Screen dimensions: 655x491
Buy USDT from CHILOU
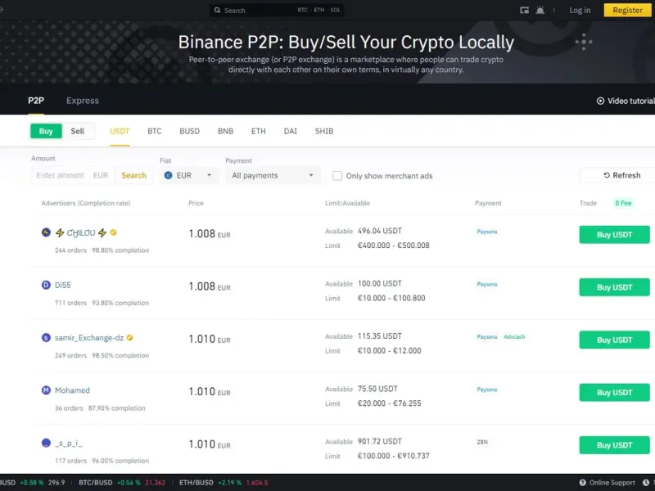614,235
